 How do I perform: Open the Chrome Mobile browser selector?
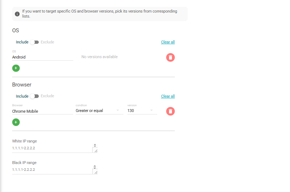pos(42,111)
